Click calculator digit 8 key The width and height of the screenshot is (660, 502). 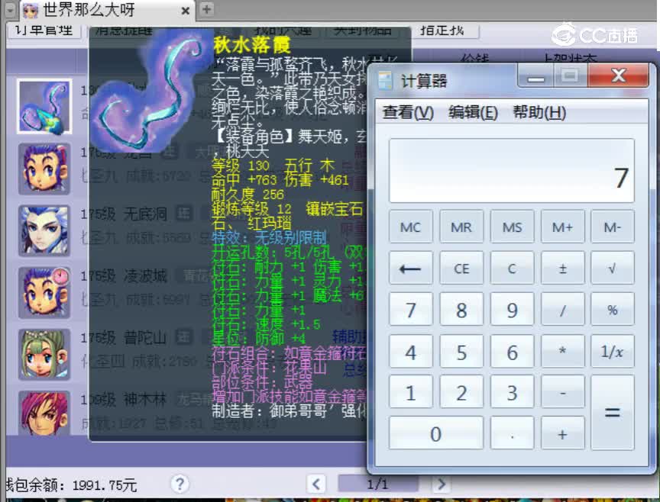click(x=461, y=310)
